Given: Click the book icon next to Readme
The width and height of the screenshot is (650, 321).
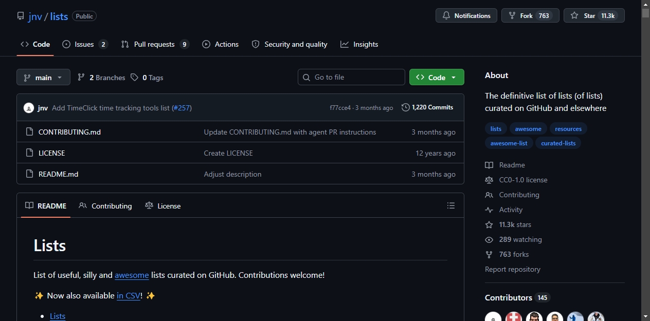Looking at the screenshot, I should (x=489, y=165).
